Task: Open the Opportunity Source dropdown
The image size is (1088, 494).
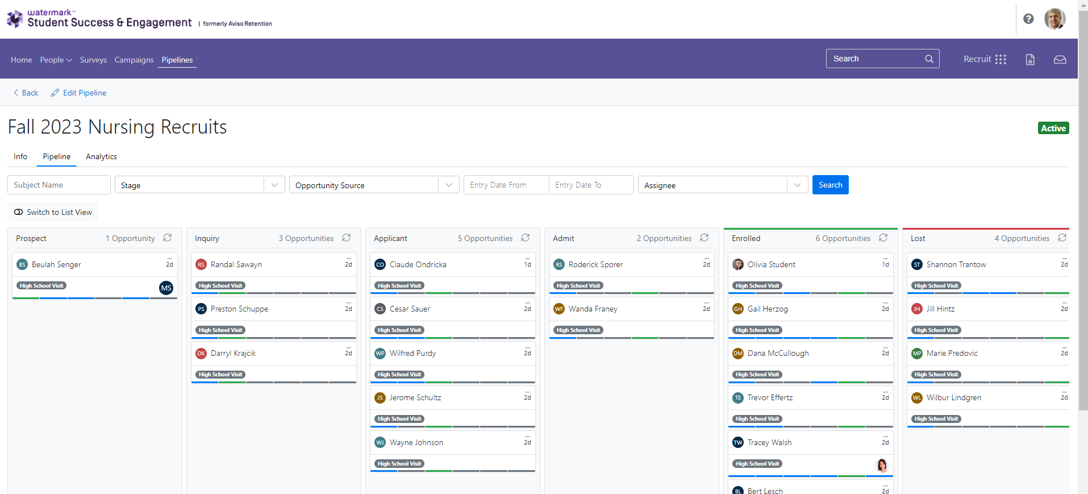Action: [x=449, y=185]
